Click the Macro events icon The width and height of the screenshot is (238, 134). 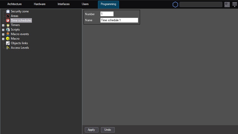click(x=8, y=34)
